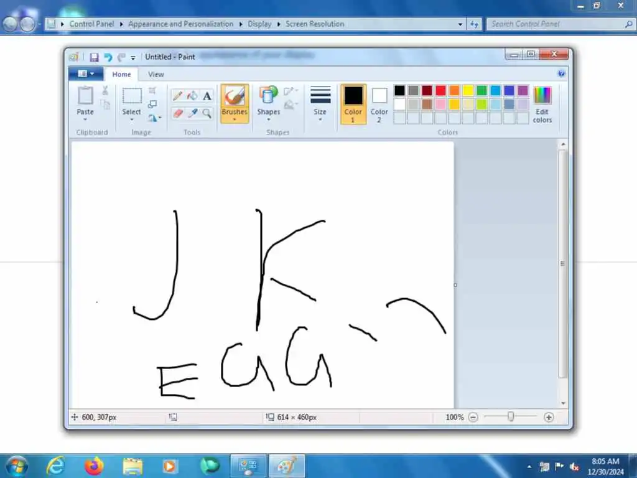Expand the Paste dropdown arrow
This screenshot has height=478, width=637.
point(85,119)
